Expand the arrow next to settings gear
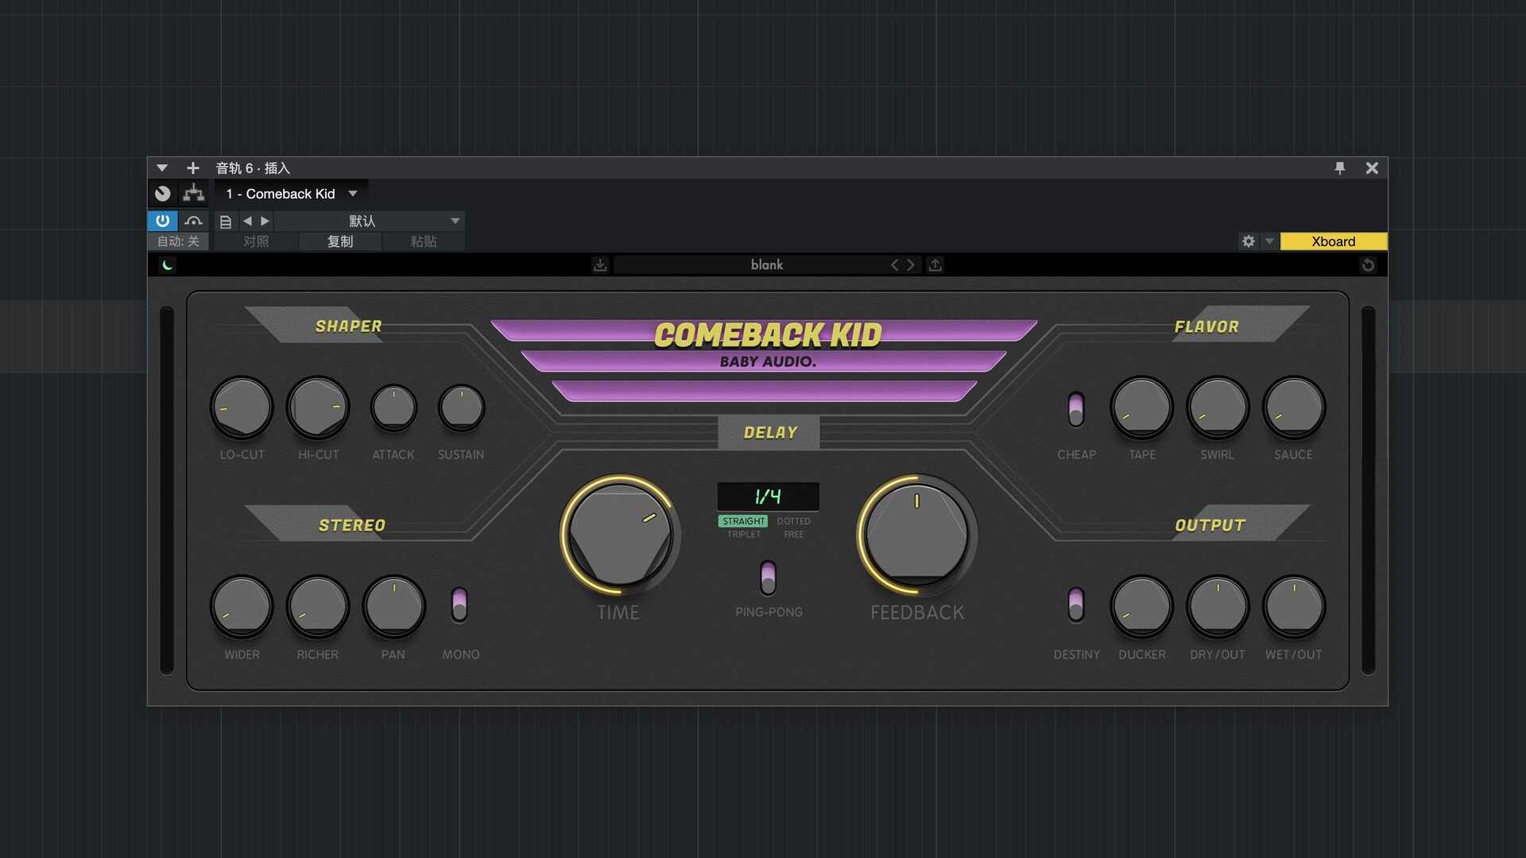Screen dimensions: 1526x858 coord(1269,242)
